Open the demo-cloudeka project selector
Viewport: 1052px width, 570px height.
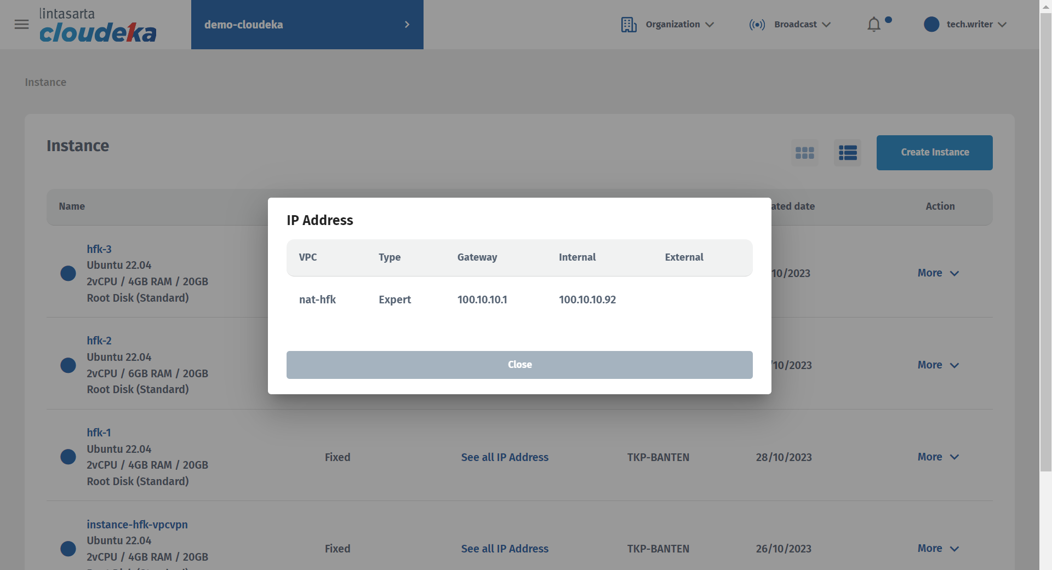pos(307,25)
